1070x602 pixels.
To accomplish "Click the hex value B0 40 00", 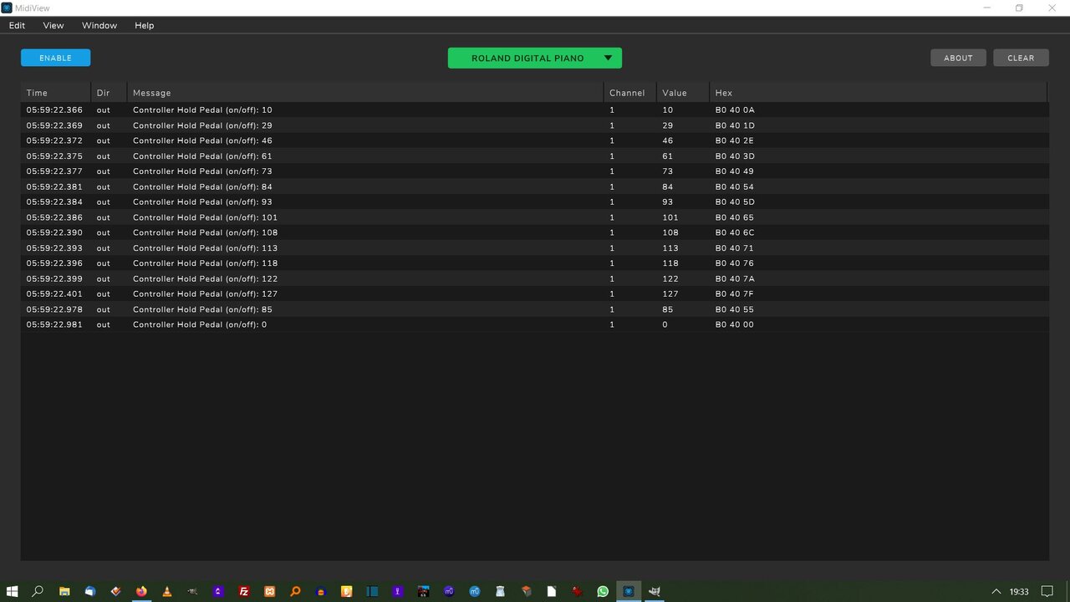I will [x=735, y=324].
